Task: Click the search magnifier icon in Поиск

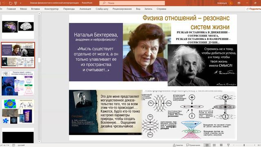Action: tap(104, 3)
